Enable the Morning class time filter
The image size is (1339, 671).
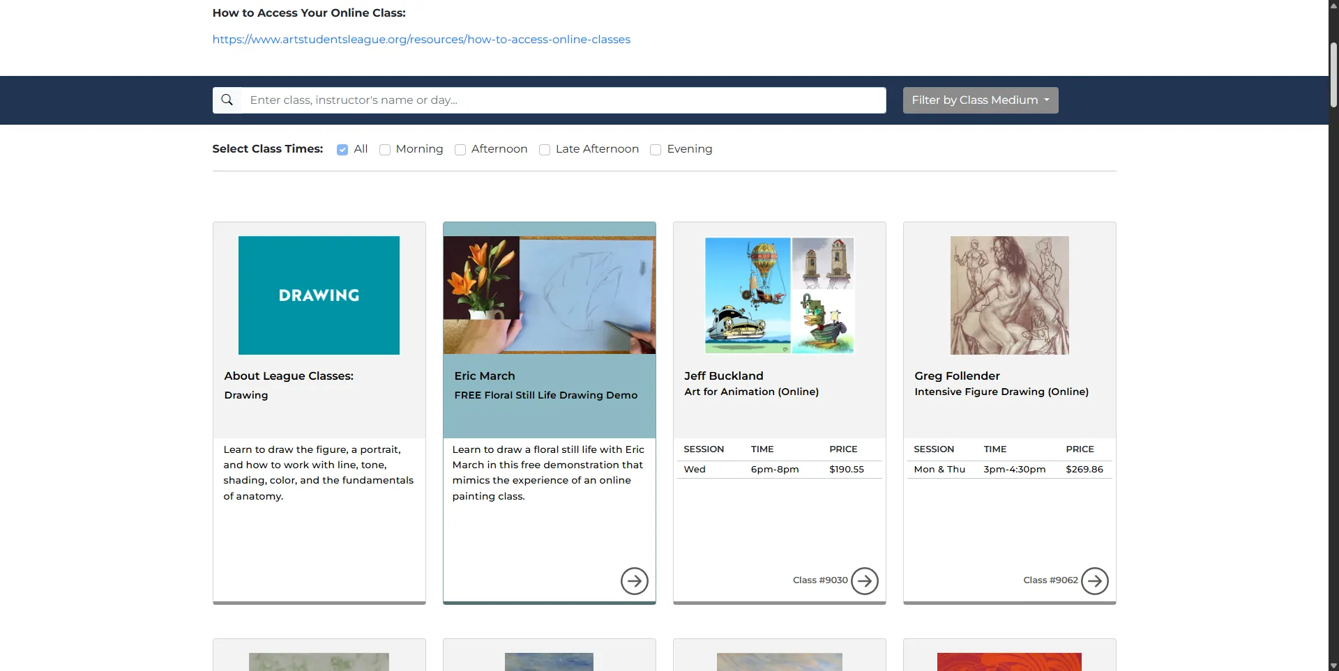(385, 150)
